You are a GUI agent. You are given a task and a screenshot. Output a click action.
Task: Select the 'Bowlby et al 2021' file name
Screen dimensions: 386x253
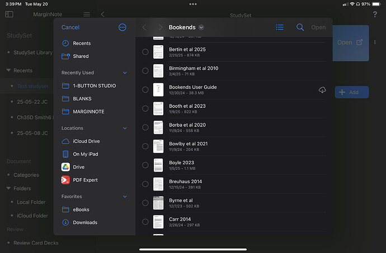click(189, 144)
